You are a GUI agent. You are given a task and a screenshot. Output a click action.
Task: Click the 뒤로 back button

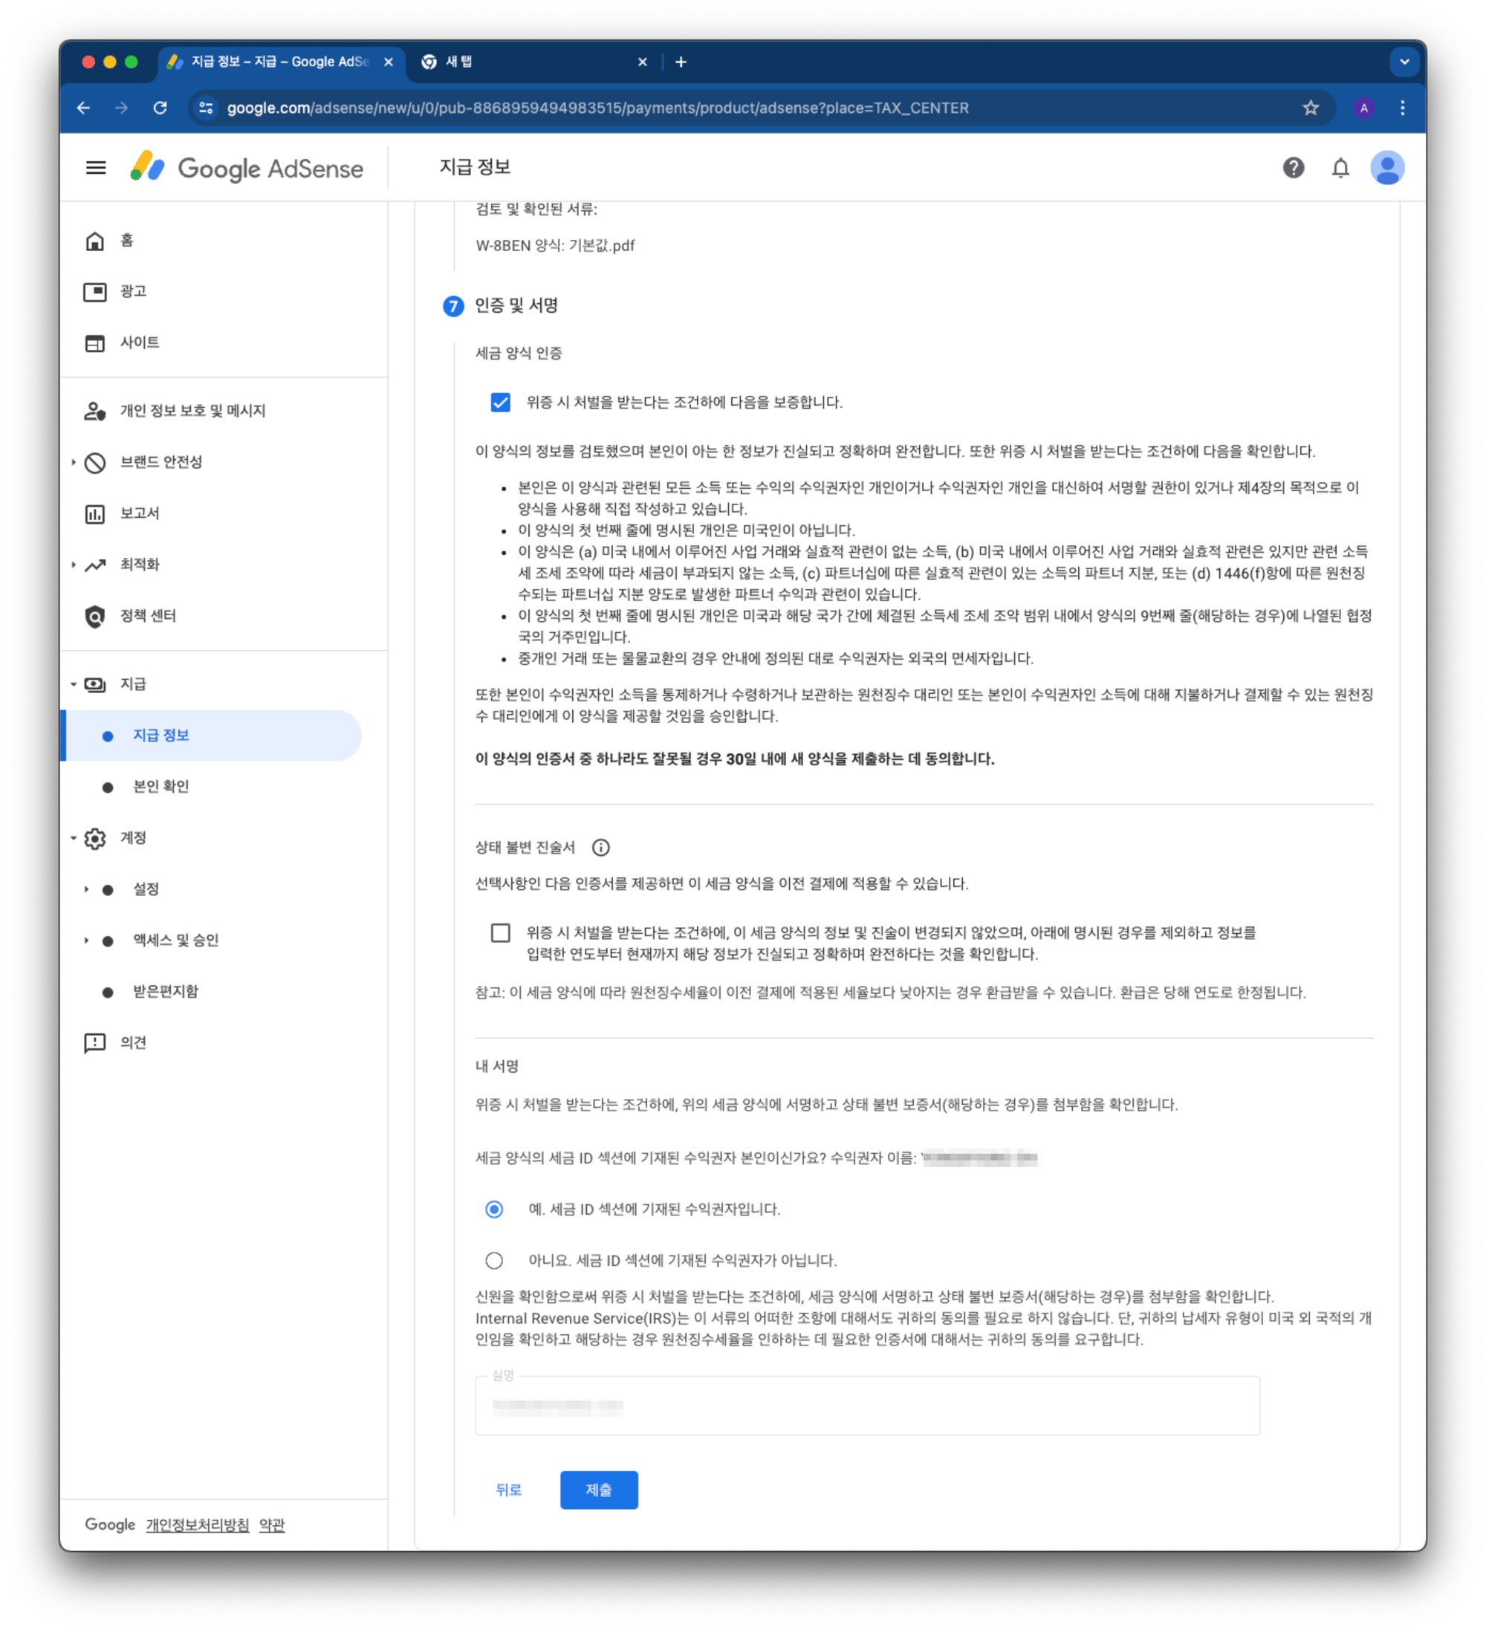point(507,1489)
